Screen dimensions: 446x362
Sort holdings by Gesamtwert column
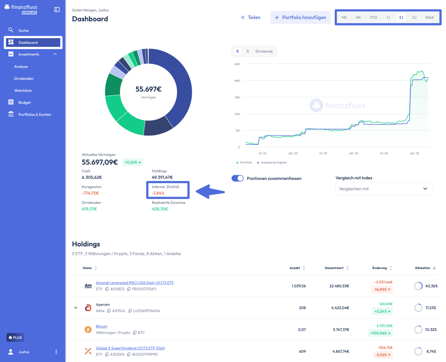coord(337,268)
